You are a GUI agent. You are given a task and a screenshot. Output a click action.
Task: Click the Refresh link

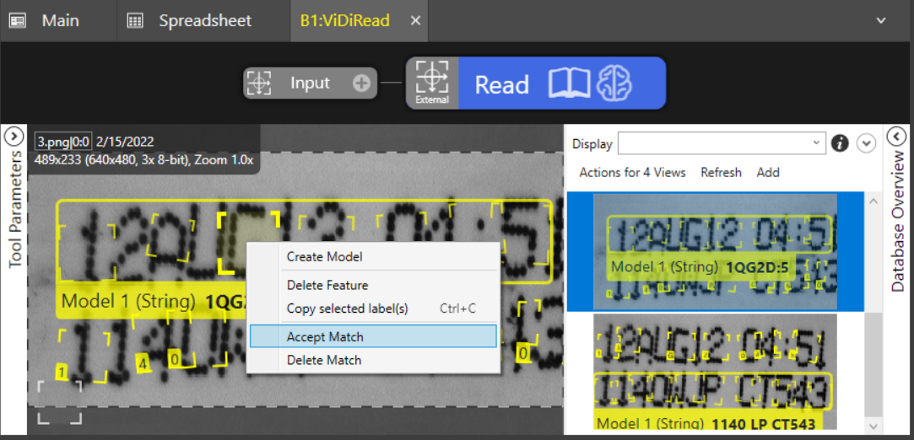[721, 172]
